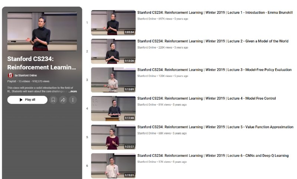Click the 1:05:54 duration badge
Viewport: 297px width, 179px height.
click(129, 32)
